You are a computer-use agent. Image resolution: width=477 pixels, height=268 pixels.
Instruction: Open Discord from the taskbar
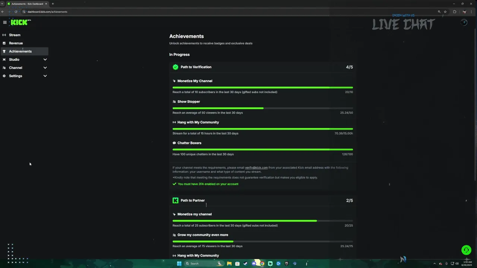click(x=254, y=264)
